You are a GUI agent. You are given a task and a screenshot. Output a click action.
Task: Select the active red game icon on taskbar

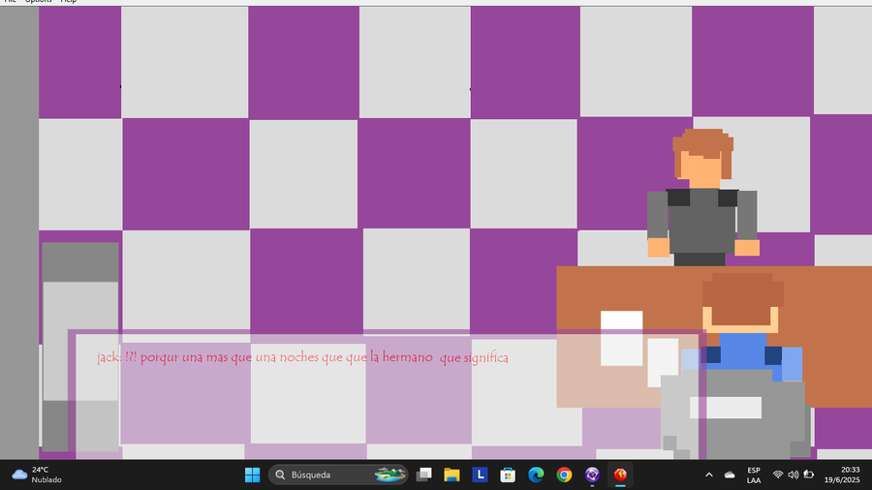[x=620, y=475]
